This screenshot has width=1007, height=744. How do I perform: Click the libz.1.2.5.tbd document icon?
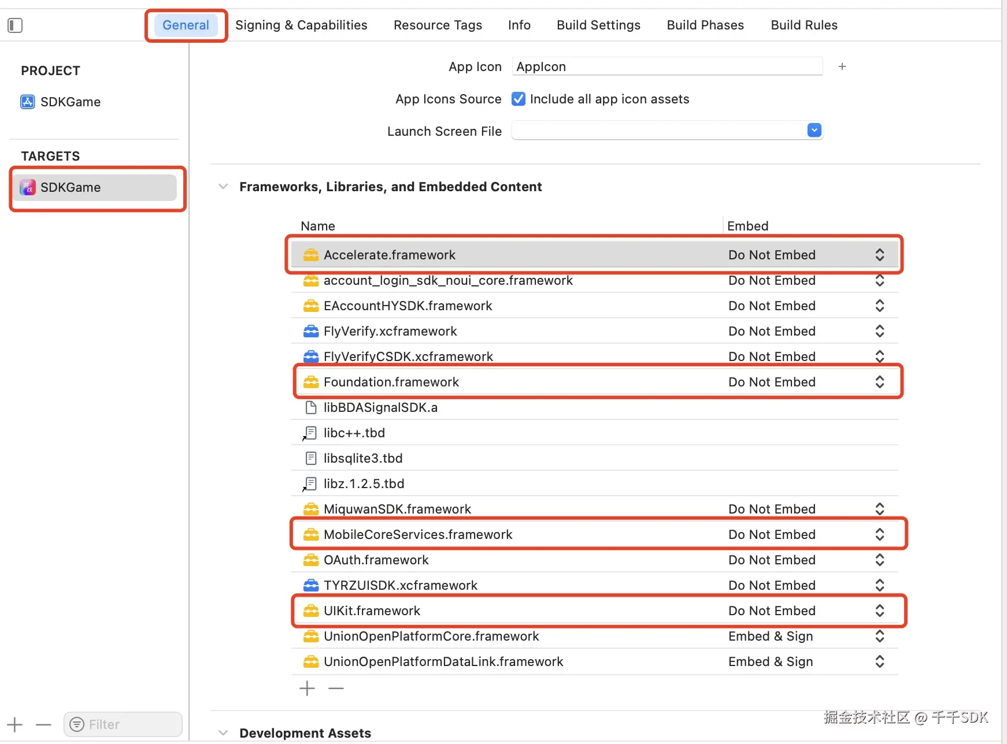point(310,484)
